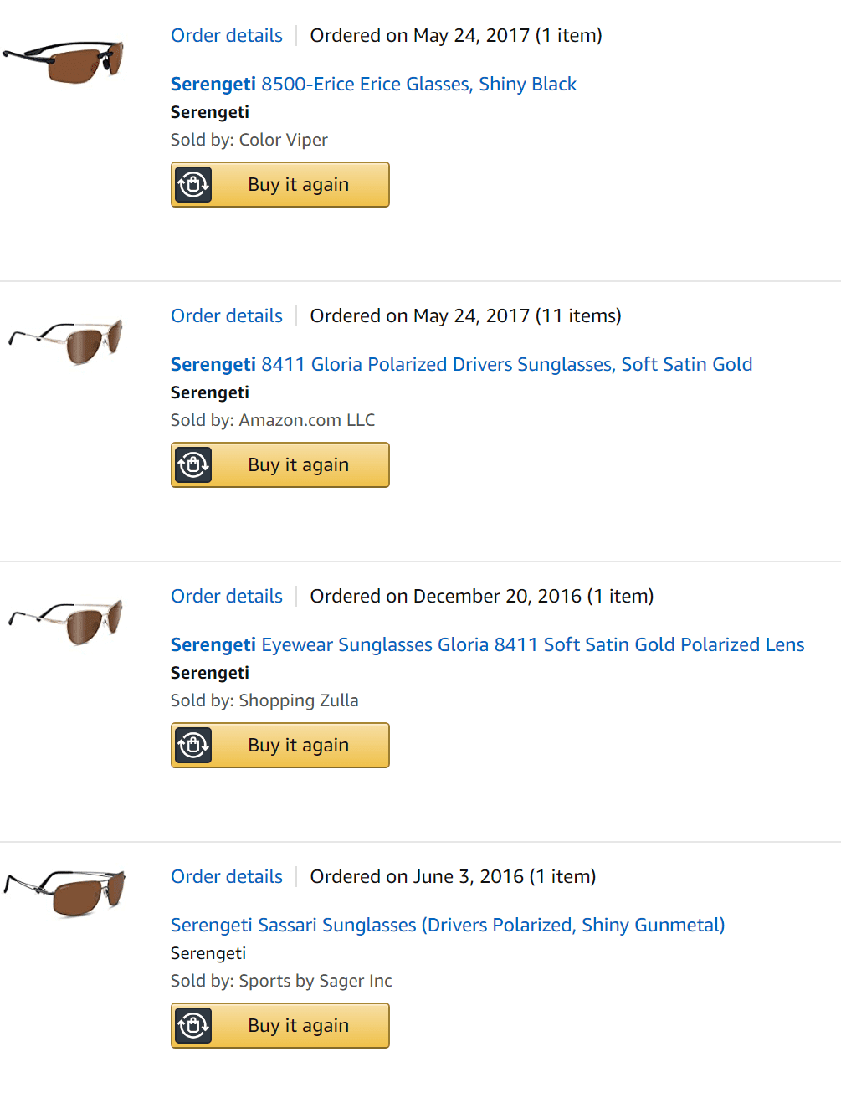The image size is (841, 1108).
Task: Open Serengeti 8500-Erice Erice Glasses product link
Action: [x=373, y=85]
